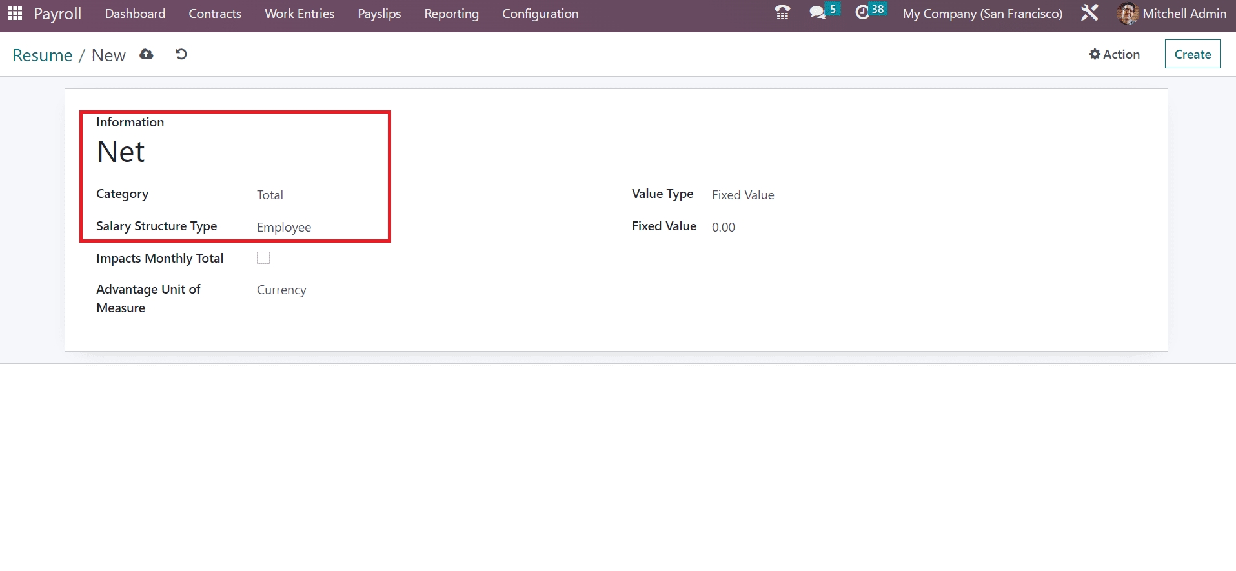This screenshot has height=571, width=1236.
Task: Open the VoIP phone icon
Action: (x=782, y=13)
